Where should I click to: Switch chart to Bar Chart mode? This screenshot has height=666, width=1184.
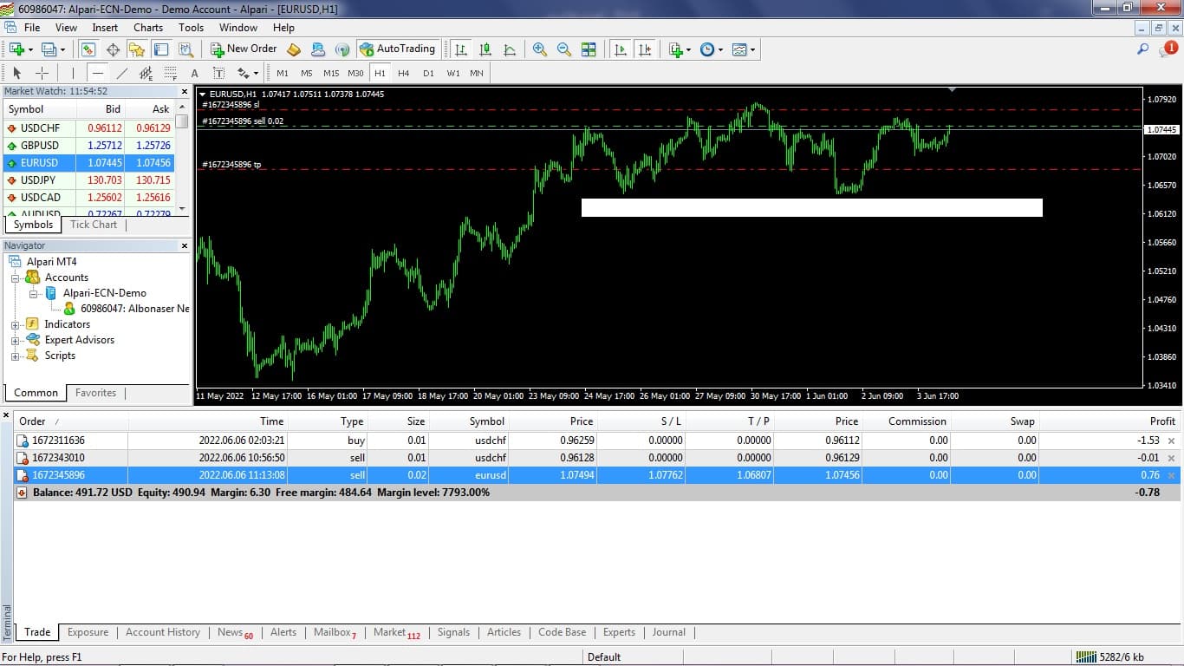point(461,49)
